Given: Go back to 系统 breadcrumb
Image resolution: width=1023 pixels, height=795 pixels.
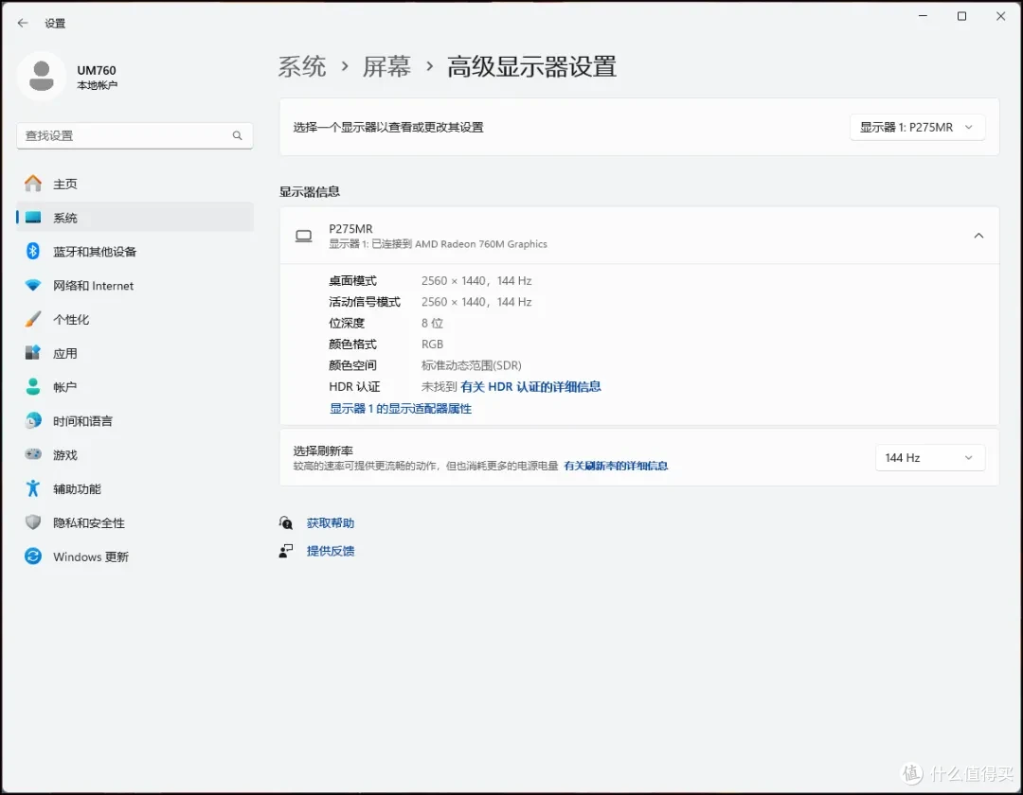Looking at the screenshot, I should tap(302, 66).
